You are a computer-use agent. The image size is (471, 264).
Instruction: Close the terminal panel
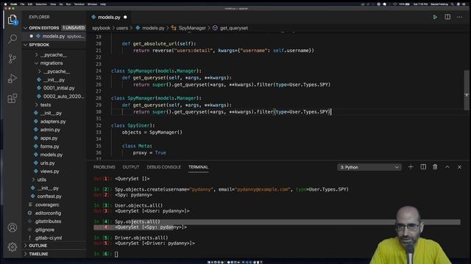point(459,167)
